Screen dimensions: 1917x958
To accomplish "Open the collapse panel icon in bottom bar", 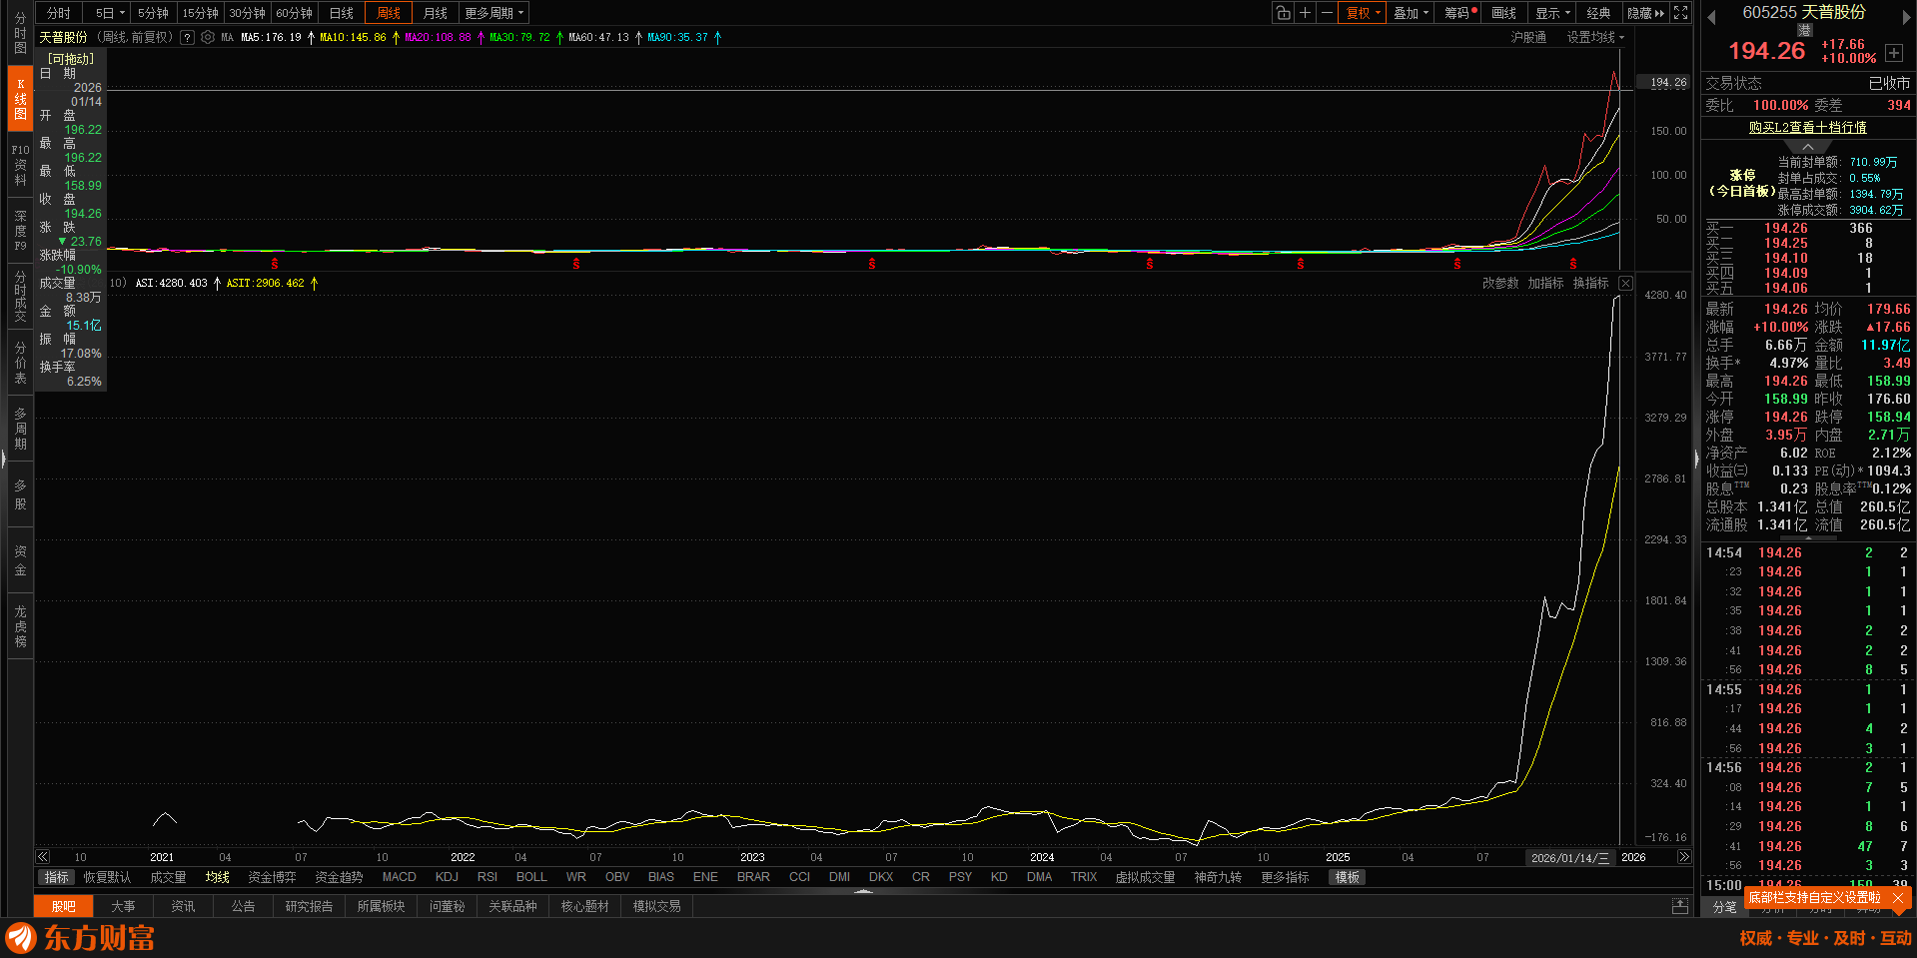I will point(1680,906).
